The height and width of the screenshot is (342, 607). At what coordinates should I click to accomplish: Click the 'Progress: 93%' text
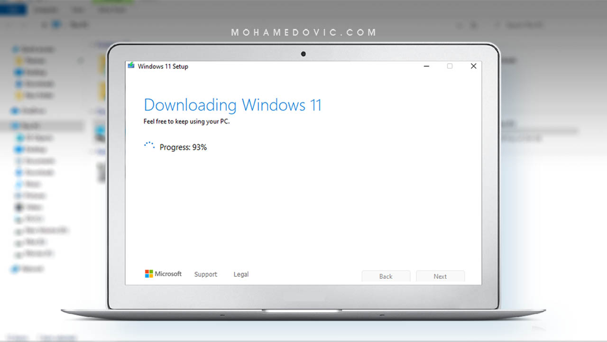click(183, 148)
